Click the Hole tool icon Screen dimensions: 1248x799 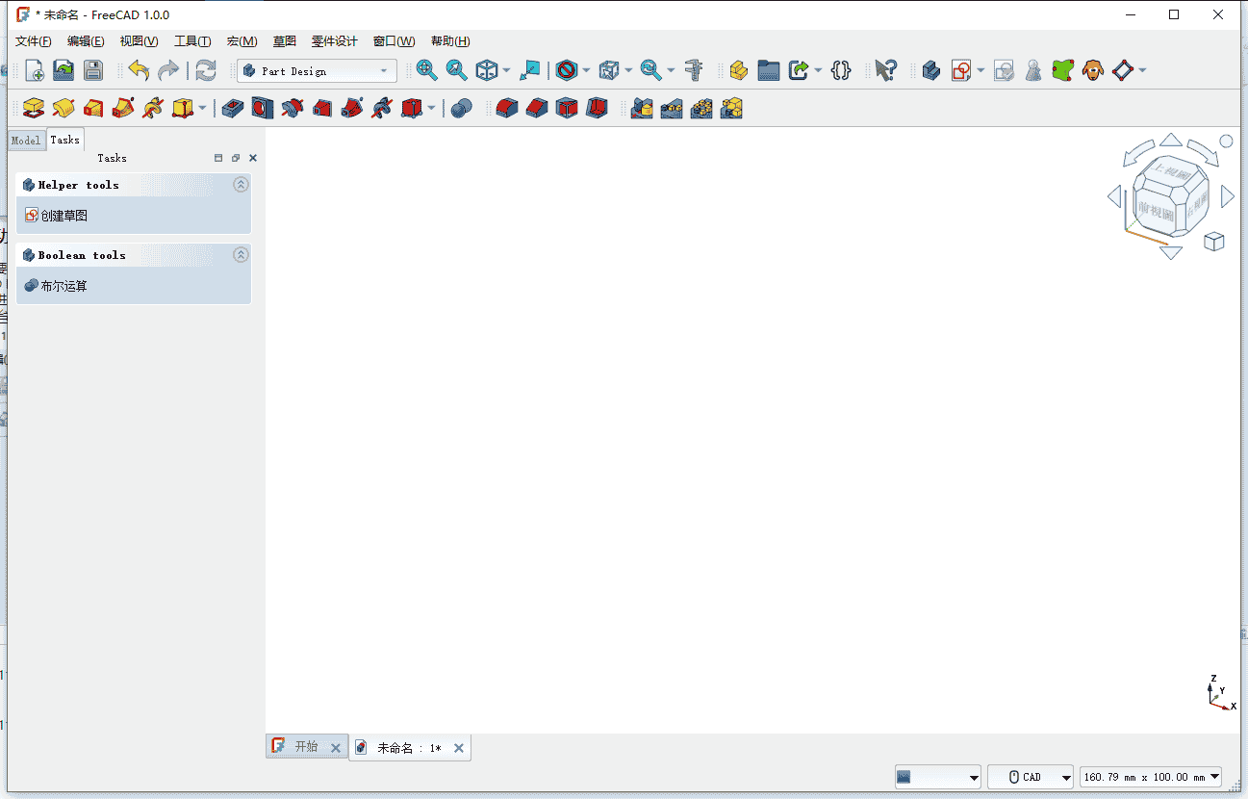[x=262, y=109]
